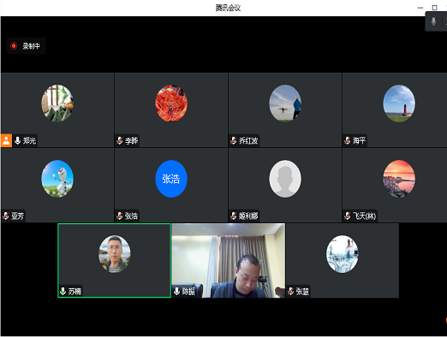The image size is (447, 337).
Task: Select the blue 张浩 avatar circle
Action: click(171, 179)
